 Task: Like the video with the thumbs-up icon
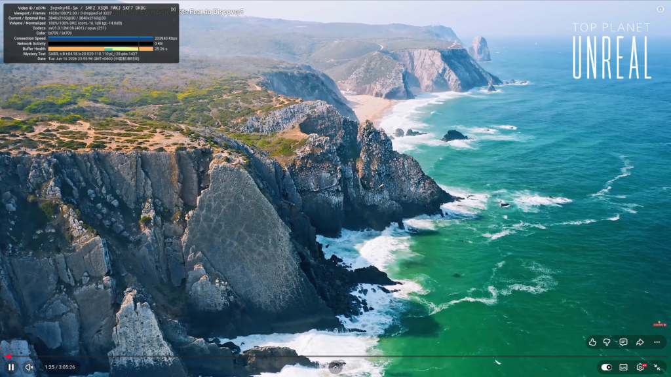click(592, 342)
